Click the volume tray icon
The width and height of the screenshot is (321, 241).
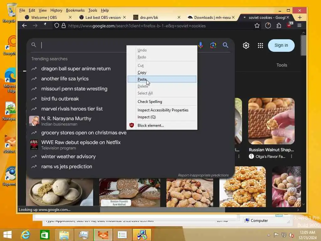point(291,235)
